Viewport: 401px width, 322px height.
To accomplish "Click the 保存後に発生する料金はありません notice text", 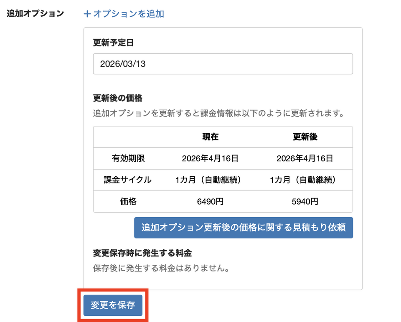I will tap(162, 268).
